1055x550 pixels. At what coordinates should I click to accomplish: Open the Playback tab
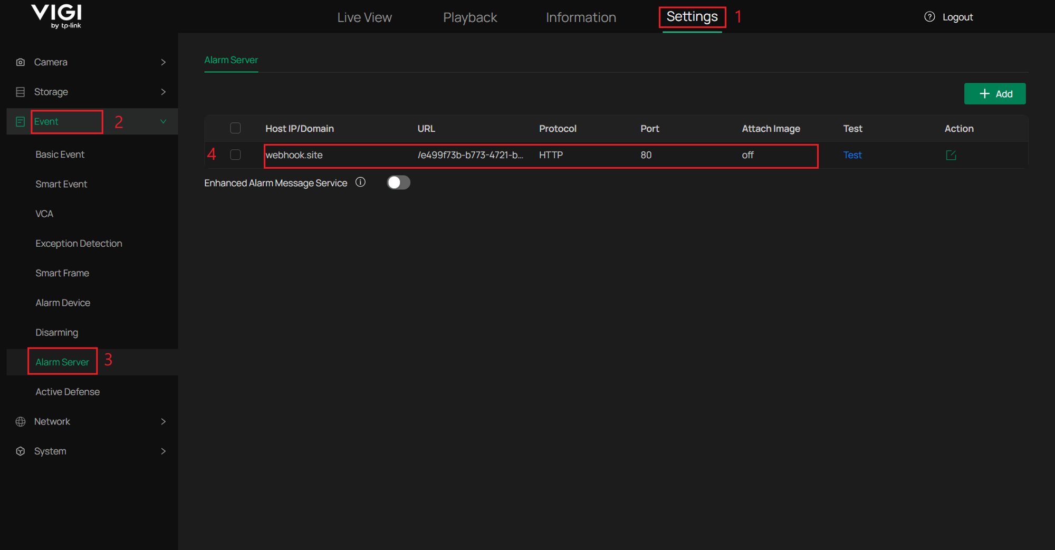(x=470, y=17)
